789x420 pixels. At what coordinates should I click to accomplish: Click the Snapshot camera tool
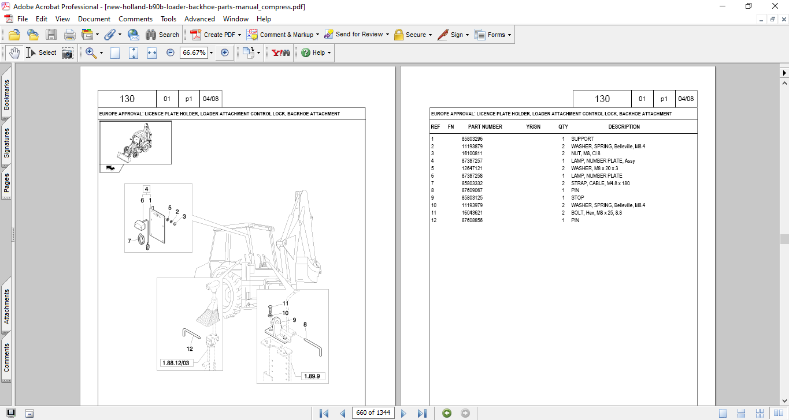coord(68,52)
